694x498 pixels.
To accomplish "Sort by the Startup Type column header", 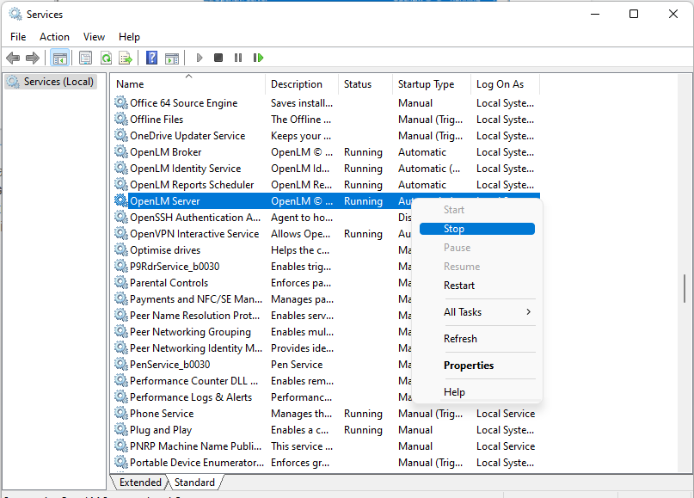I will [426, 84].
